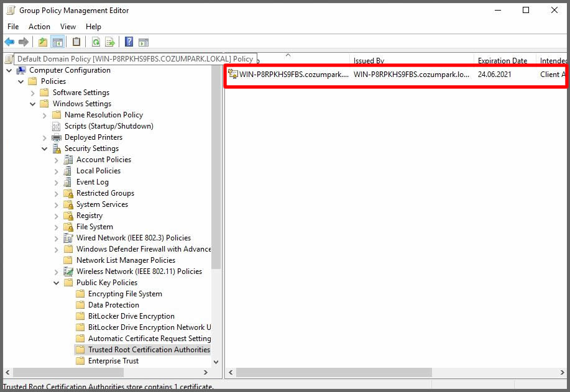570x392 pixels.
Task: Sort by the Expiration Date column header
Action: pyautogui.click(x=505, y=60)
